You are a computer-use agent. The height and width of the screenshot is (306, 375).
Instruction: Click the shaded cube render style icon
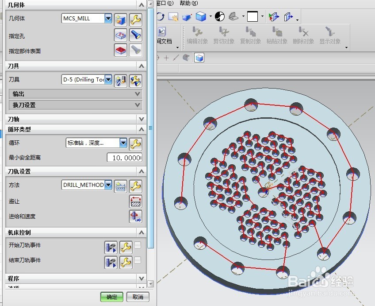[201, 16]
